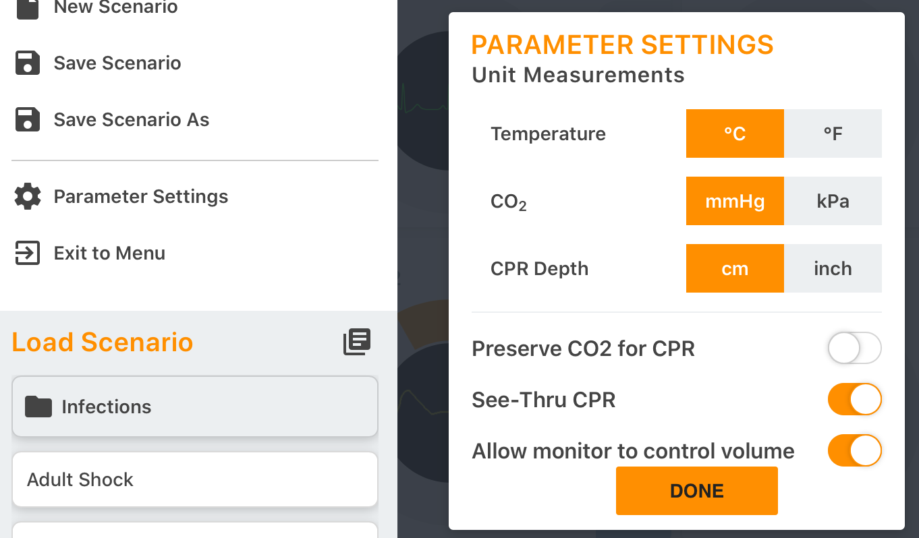This screenshot has width=919, height=538.
Task: Select the Parameter Settings gear icon
Action: (x=28, y=196)
